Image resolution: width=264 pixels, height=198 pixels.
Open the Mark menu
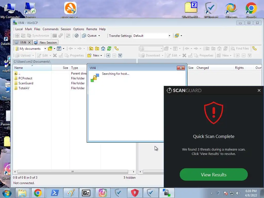click(28, 29)
